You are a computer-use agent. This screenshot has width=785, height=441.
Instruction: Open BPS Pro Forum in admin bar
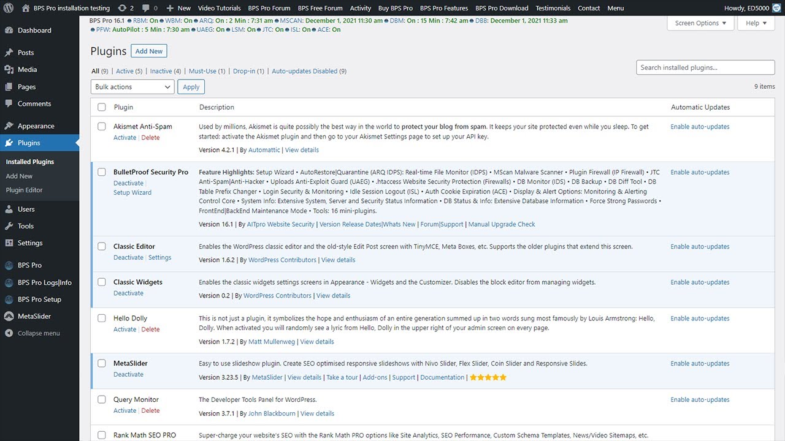(x=269, y=8)
